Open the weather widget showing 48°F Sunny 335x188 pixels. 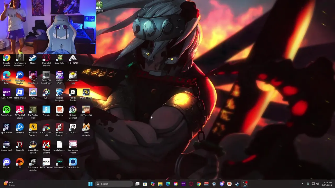(9, 184)
